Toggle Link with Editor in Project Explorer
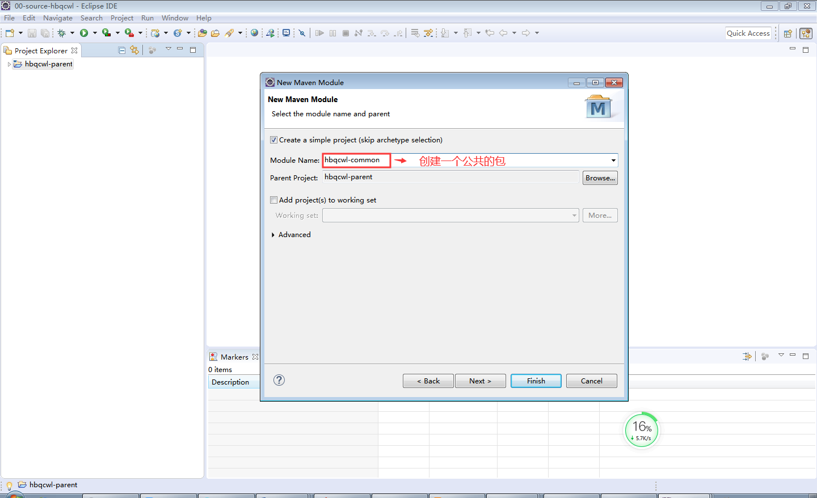This screenshot has width=817, height=498. 134,50
